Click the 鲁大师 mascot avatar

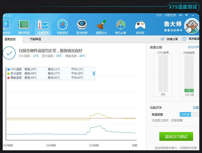click(192, 26)
